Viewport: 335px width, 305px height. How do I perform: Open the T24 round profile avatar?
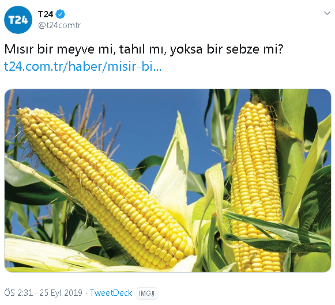pyautogui.click(x=18, y=20)
